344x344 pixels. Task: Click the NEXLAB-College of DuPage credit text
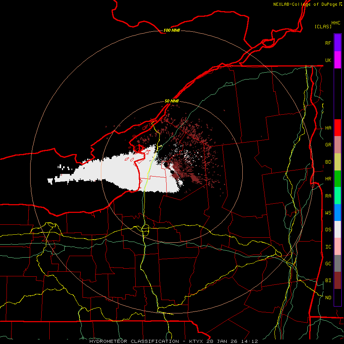click(305, 4)
